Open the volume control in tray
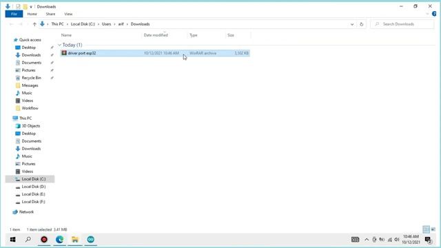This screenshot has width=441, height=248. pos(397,240)
